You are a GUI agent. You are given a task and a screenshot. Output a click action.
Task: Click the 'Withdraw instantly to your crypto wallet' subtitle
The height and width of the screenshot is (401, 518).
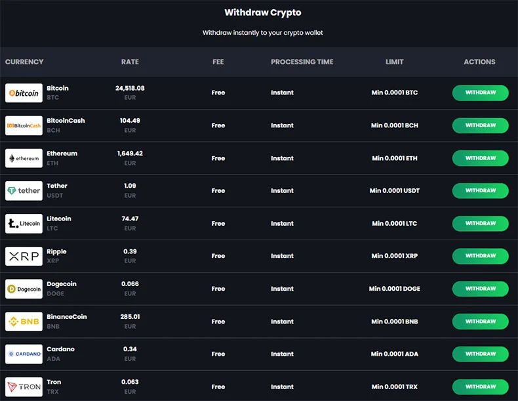(x=263, y=33)
